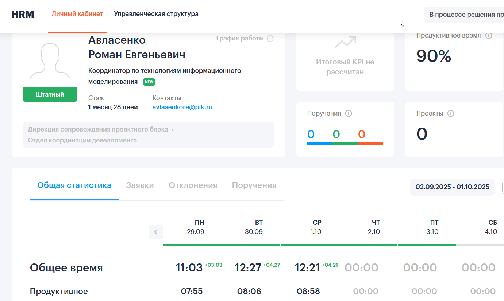Click the Общее время row label

(x=66, y=268)
